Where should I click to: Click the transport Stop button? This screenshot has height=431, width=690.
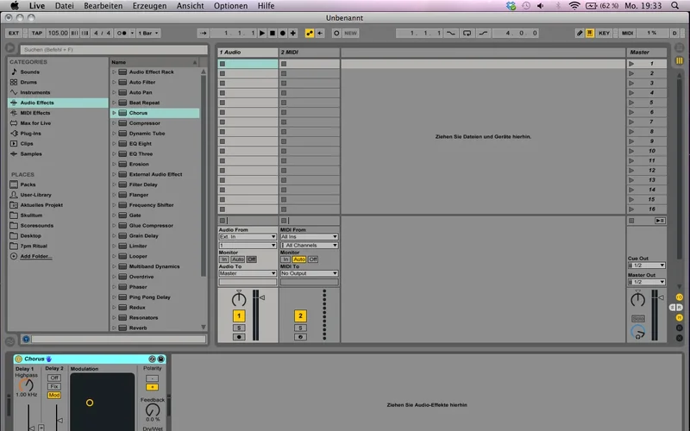point(273,34)
